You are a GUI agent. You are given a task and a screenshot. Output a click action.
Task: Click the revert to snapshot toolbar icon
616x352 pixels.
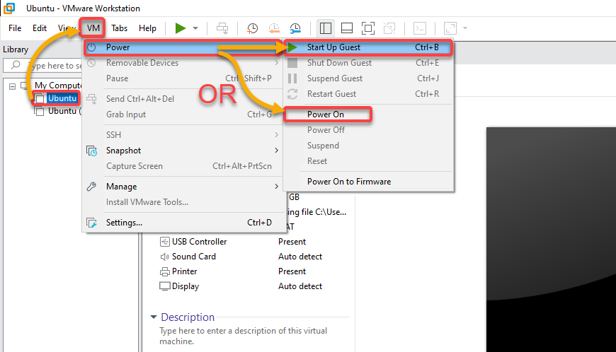(274, 28)
